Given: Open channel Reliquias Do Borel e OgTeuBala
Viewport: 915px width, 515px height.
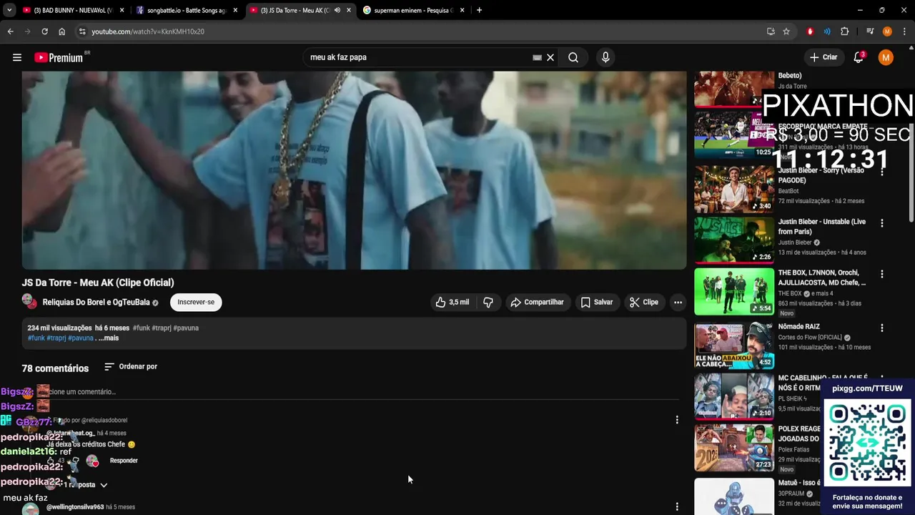Looking at the screenshot, I should (95, 303).
